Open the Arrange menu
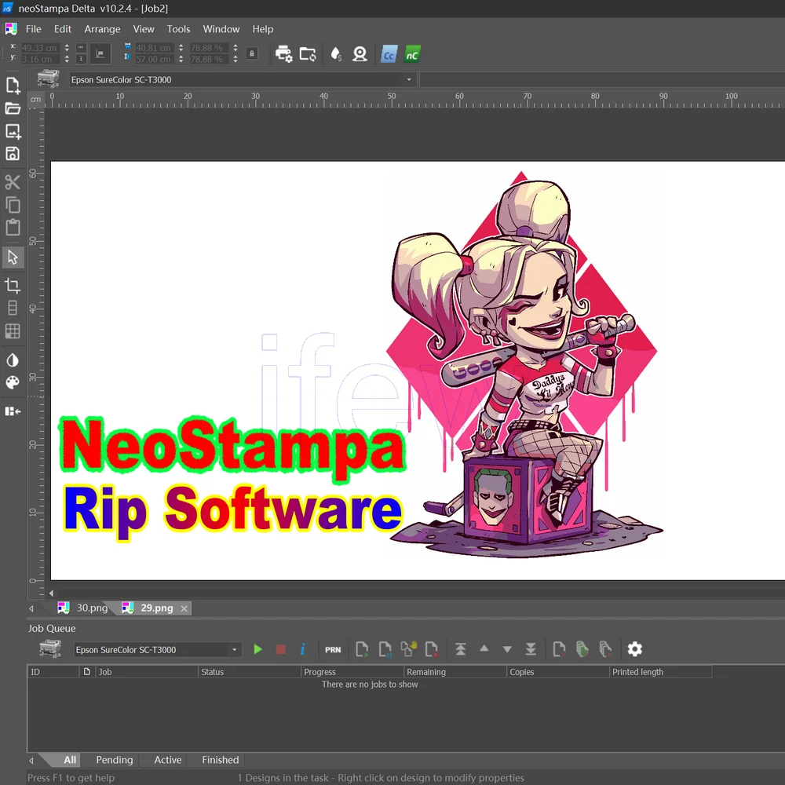This screenshot has height=785, width=785. [x=102, y=29]
